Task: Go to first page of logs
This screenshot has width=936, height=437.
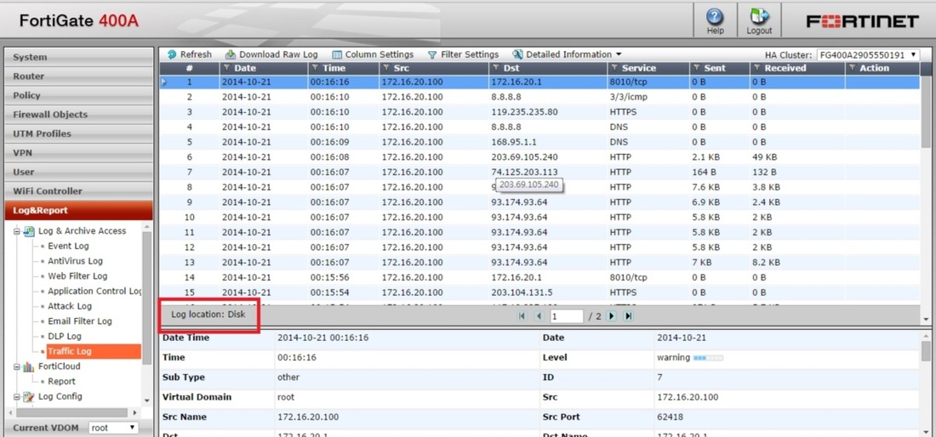Action: [x=522, y=316]
